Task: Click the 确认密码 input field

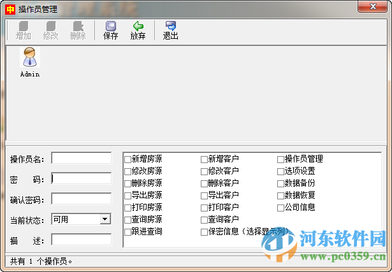Action: click(81, 199)
